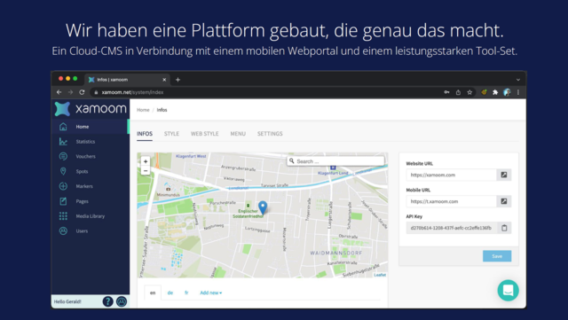Click the Infos breadcrumb text

[x=162, y=110]
